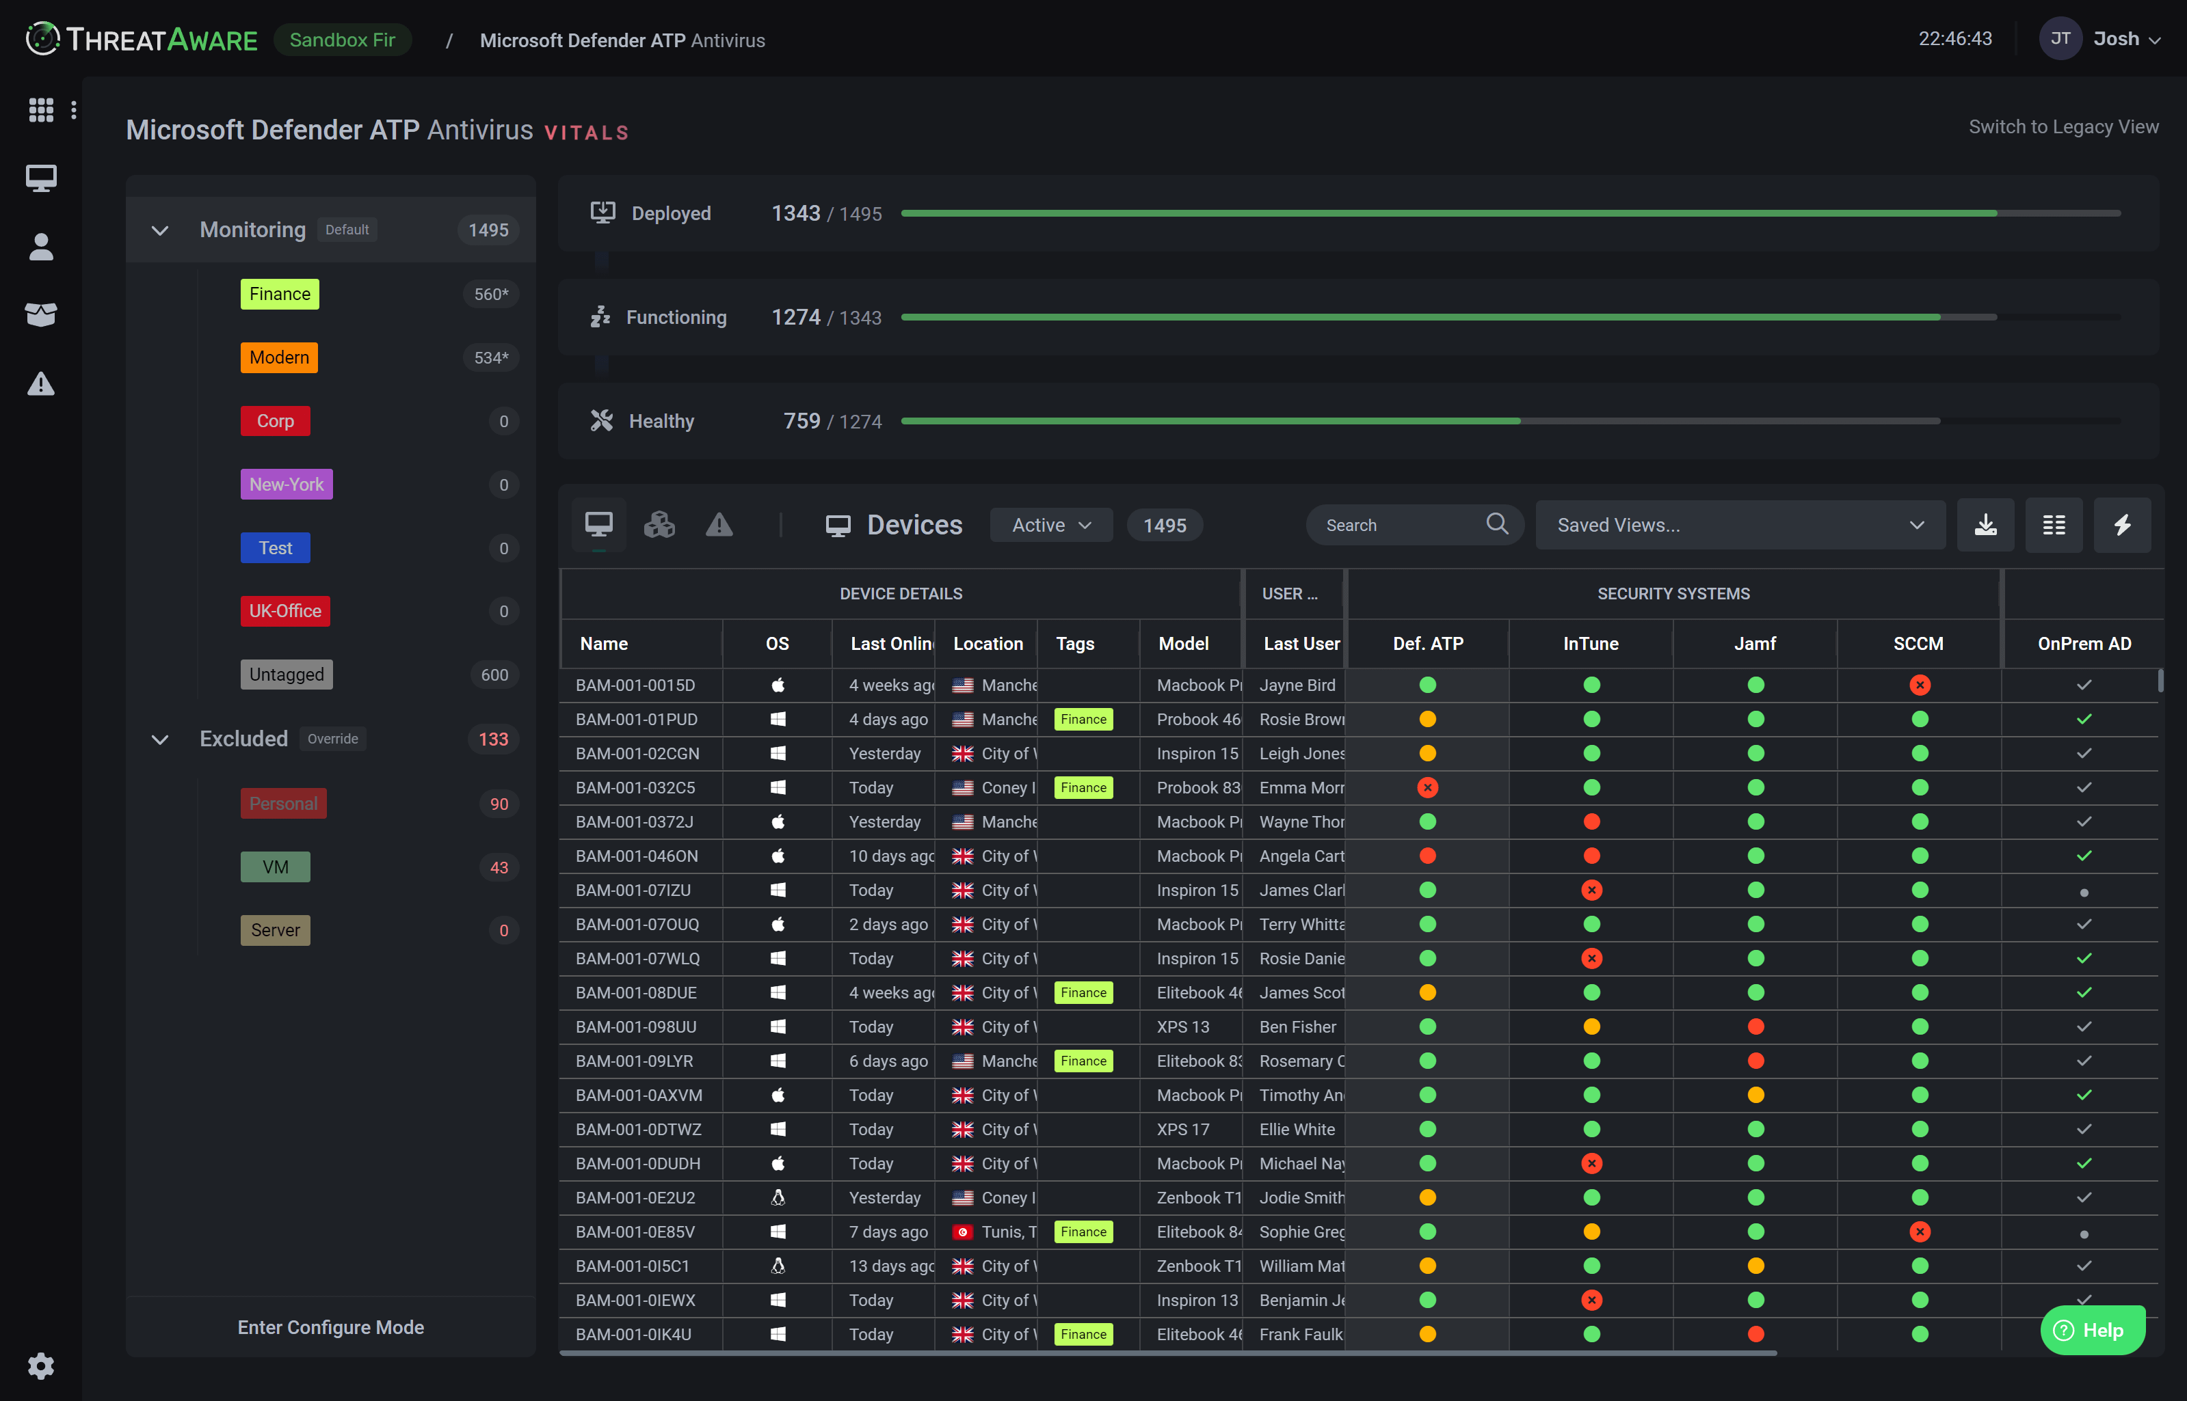2187x1401 pixels.
Task: Click the vertical three-dots icon beside the grid
Action: click(74, 109)
